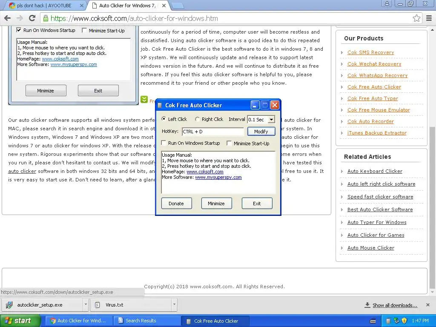Click Minimize button in auto clicker dialog
The image size is (436, 327).
(x=216, y=203)
